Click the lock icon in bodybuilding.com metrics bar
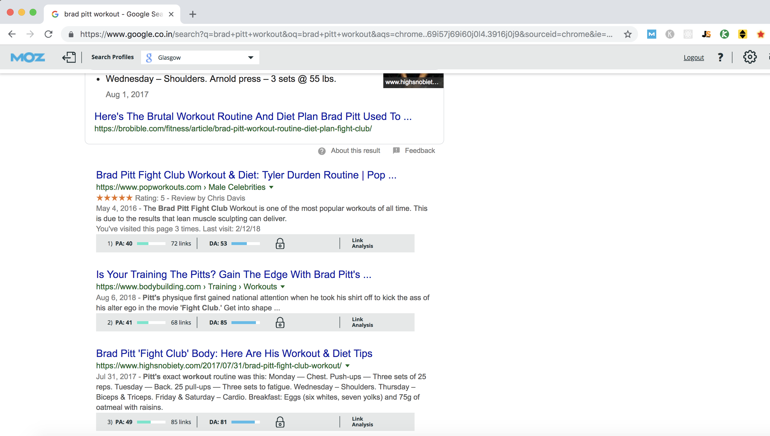770x436 pixels. (x=280, y=323)
